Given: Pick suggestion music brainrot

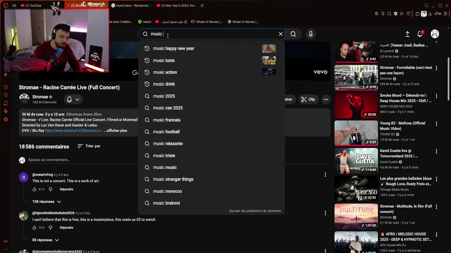Looking at the screenshot, I should tap(211, 203).
